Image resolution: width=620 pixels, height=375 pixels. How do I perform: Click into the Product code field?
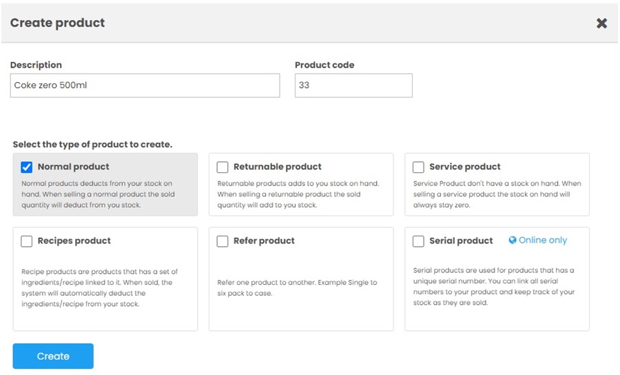pos(353,85)
